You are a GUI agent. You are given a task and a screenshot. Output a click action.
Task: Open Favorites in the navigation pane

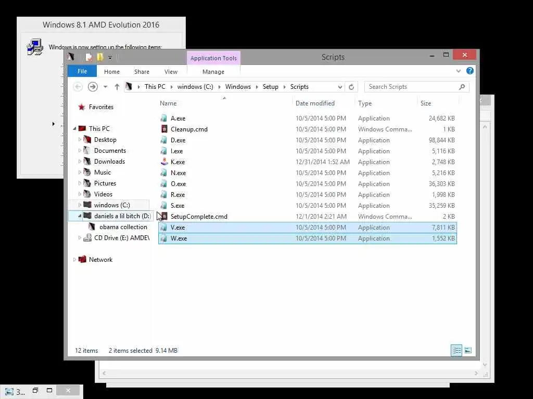click(x=101, y=107)
